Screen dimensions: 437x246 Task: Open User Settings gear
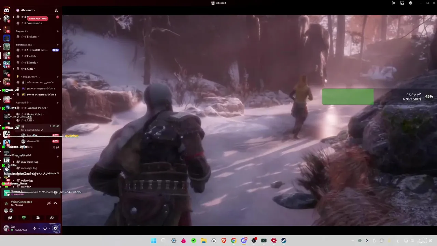55,228
